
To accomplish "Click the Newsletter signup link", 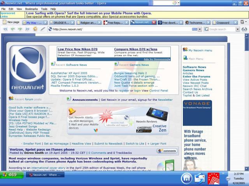I will click(x=165, y=100).
